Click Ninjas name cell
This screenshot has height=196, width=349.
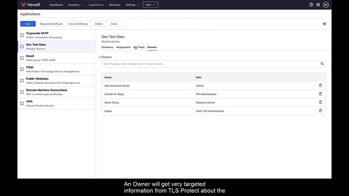[x=108, y=111]
